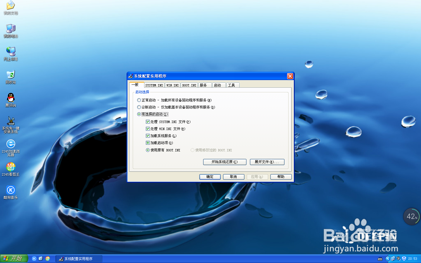This screenshot has height=263, width=421.
Task: Click the 展开文件 button
Action: click(x=267, y=162)
